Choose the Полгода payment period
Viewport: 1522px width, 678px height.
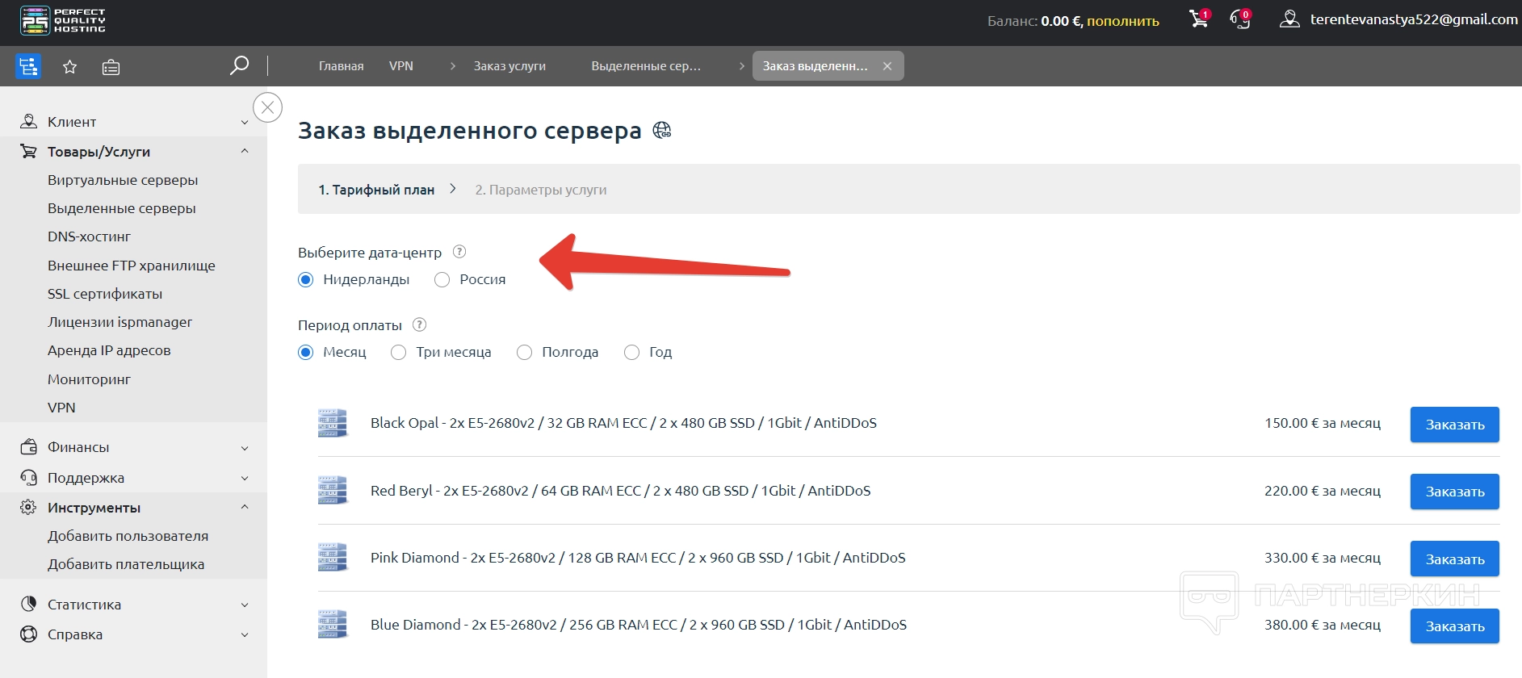tap(524, 353)
